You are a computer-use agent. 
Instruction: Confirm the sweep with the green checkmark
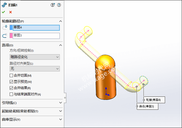(3, 12)
